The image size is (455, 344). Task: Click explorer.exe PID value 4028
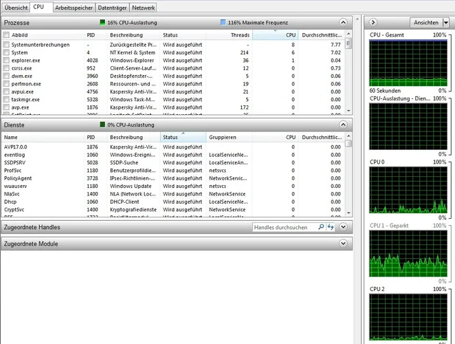click(x=92, y=61)
